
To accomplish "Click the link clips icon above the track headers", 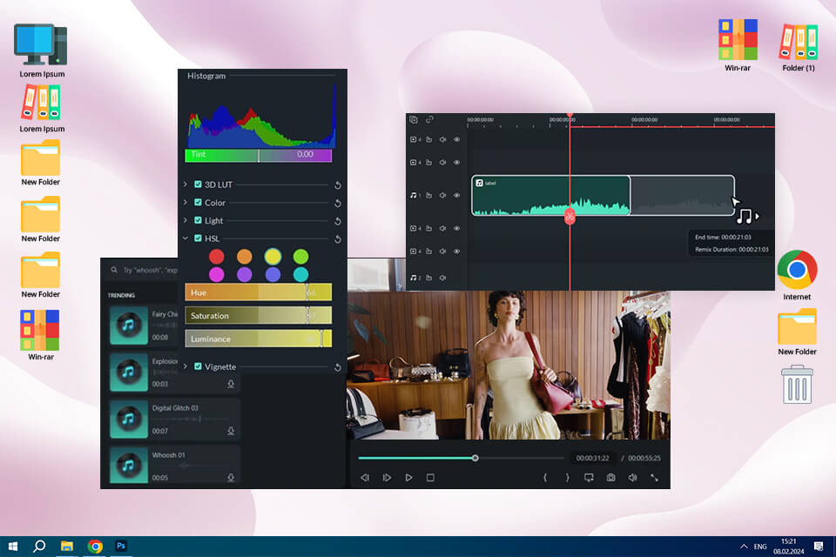I will [429, 120].
